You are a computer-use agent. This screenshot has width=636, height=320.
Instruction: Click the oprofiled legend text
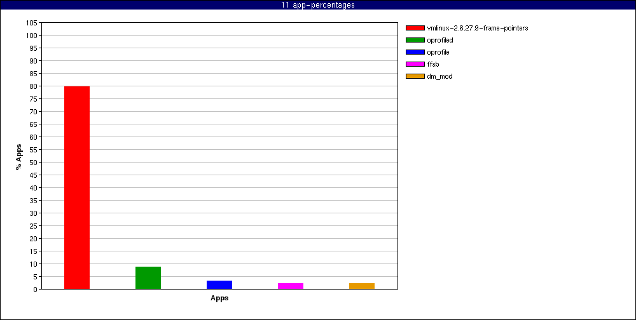click(x=440, y=40)
